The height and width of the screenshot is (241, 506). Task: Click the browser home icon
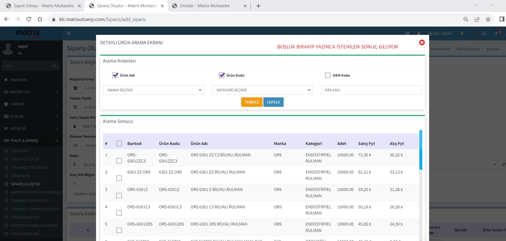pos(40,19)
